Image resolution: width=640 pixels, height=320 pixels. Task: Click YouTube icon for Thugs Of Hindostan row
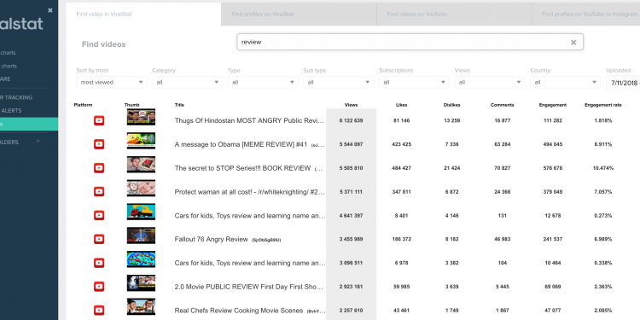coord(99,120)
